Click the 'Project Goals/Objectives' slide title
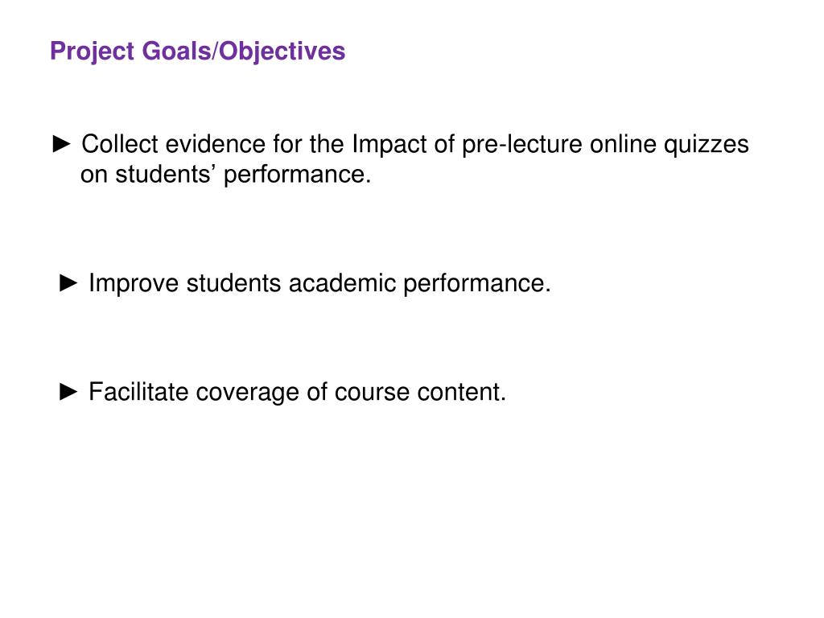 point(197,51)
